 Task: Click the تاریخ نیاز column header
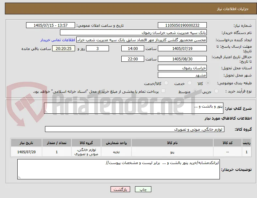(26, 143)
